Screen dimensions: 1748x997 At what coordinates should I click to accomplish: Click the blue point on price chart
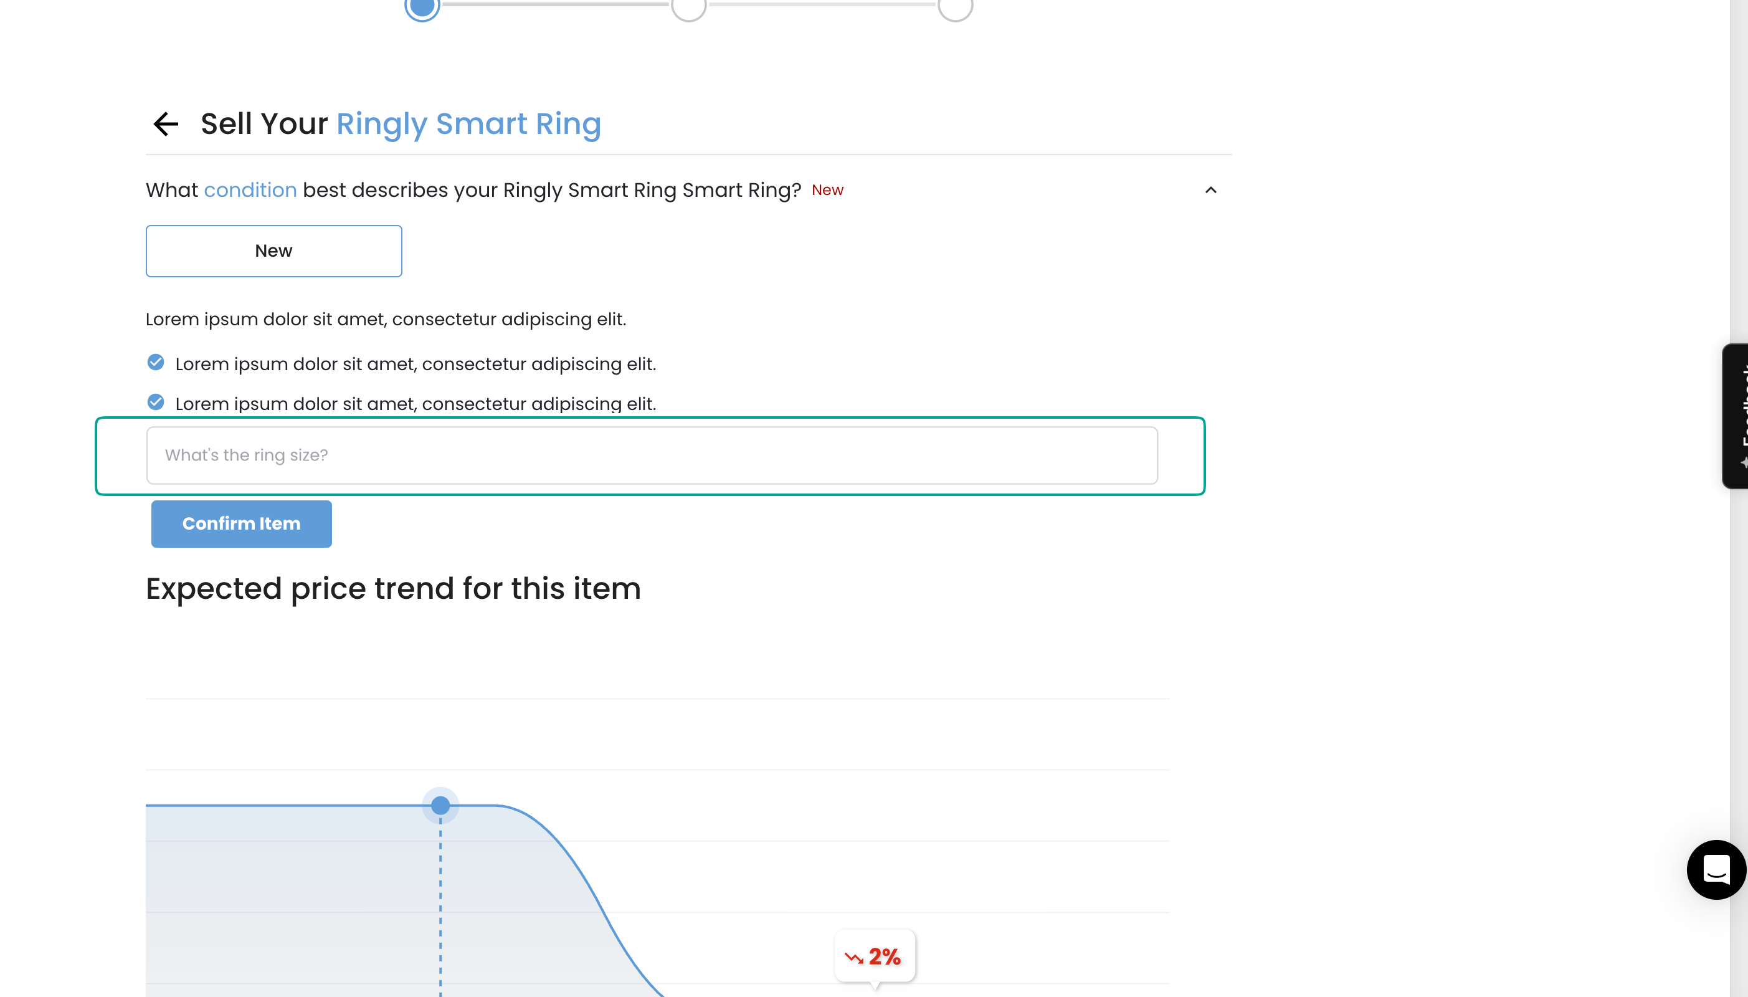coord(441,806)
